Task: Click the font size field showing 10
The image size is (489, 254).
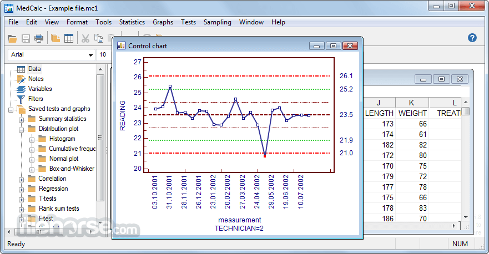Action: coord(104,55)
